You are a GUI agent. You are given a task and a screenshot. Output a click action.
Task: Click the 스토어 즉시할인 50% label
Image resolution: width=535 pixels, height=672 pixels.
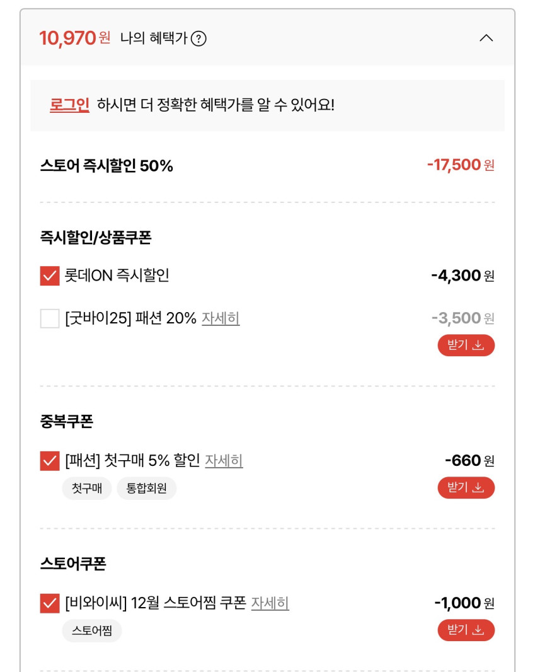106,166
